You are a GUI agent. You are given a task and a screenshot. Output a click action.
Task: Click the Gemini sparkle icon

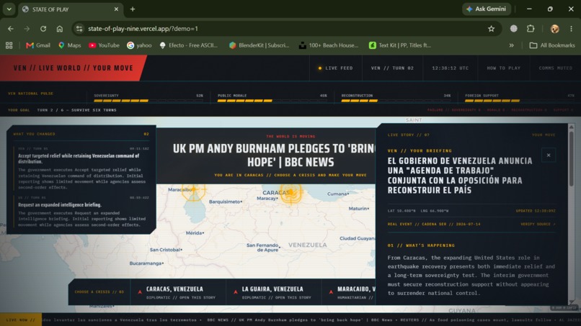pos(469,9)
